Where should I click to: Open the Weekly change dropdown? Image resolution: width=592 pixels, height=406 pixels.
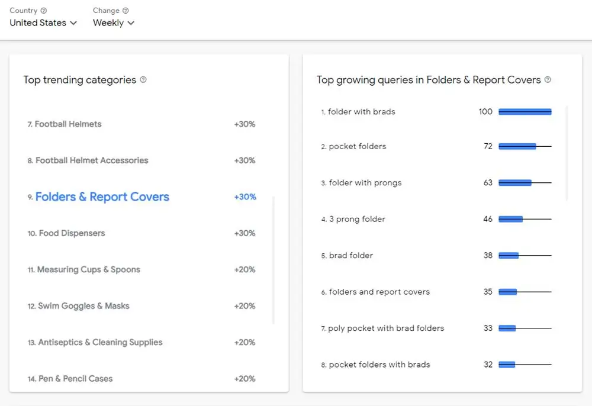[x=114, y=23]
